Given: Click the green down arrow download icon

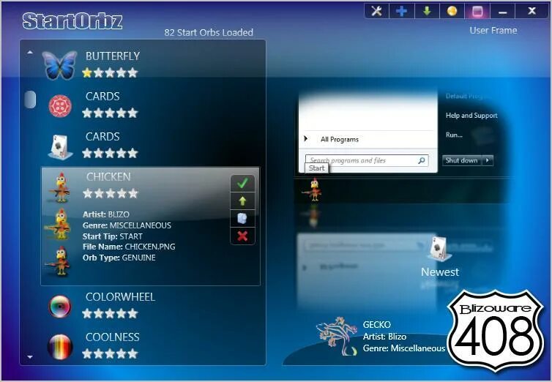Looking at the screenshot, I should tap(427, 11).
